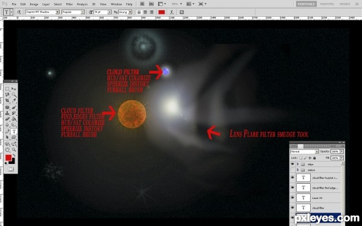Select the Eraser tool
Screen dimensions: 362x226
pyautogui.click(x=7, y=119)
